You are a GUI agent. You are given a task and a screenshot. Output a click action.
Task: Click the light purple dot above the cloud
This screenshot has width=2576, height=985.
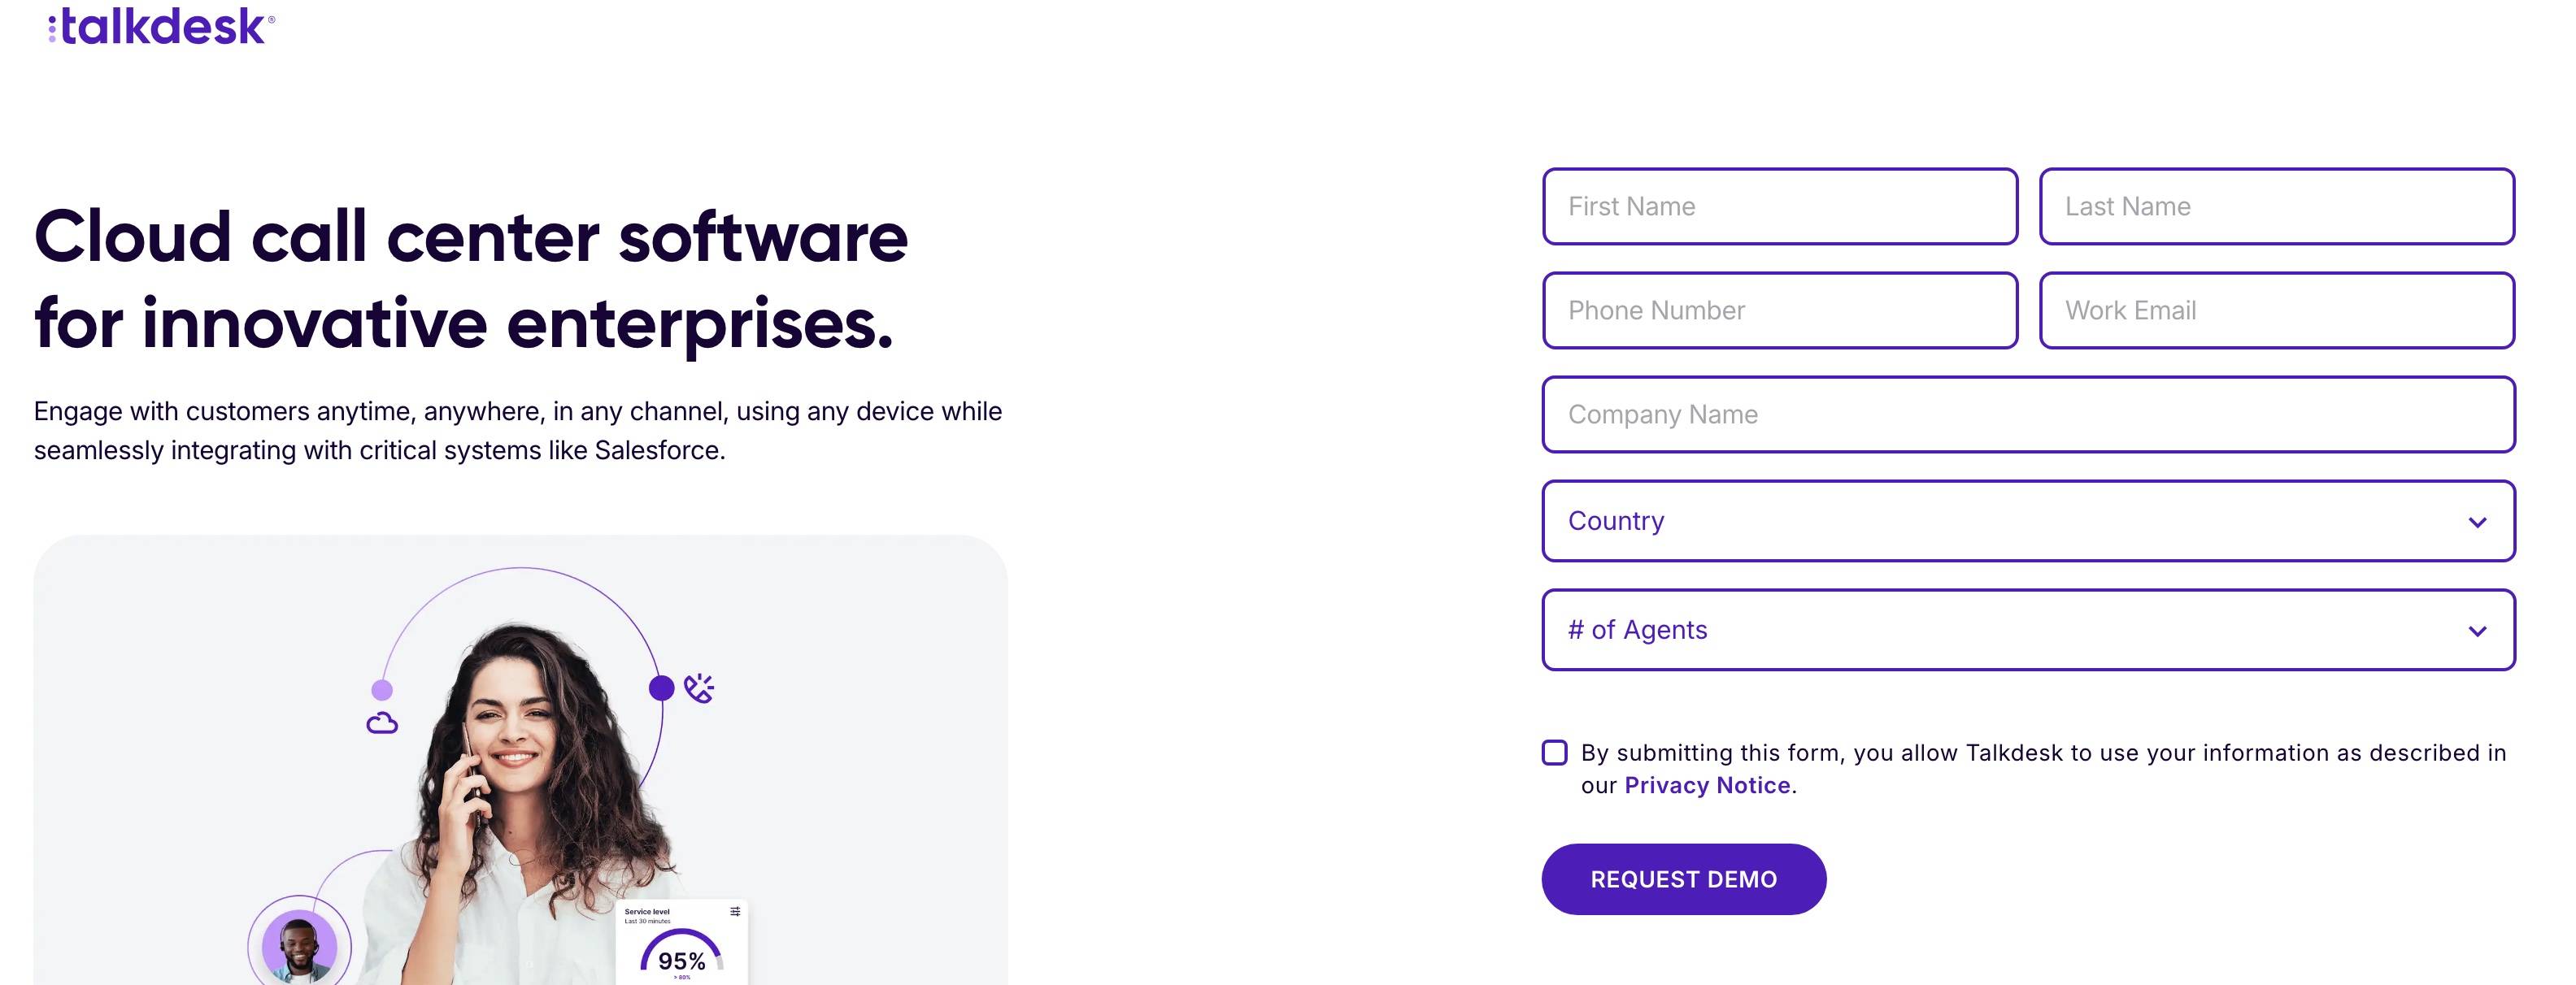click(382, 689)
